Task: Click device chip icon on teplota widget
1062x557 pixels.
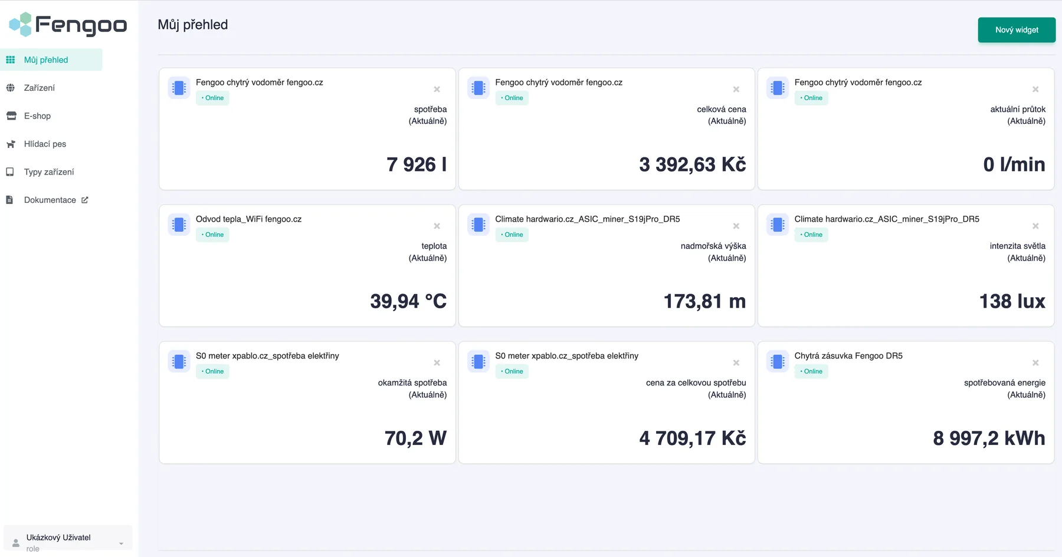Action: point(179,225)
